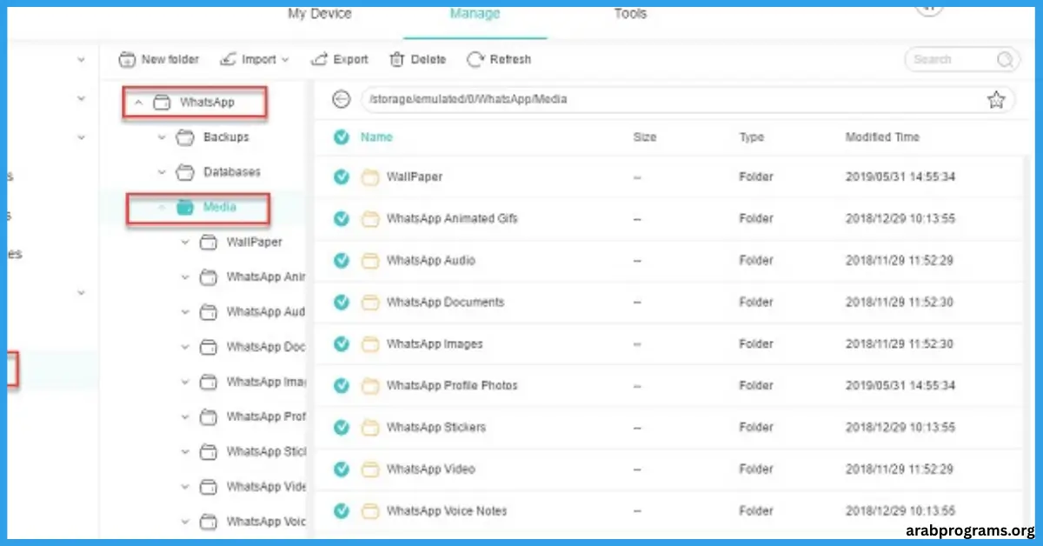Viewport: 1043px width, 546px height.
Task: Uncheck the WhatsApp Stickers checkbox
Action: [342, 427]
